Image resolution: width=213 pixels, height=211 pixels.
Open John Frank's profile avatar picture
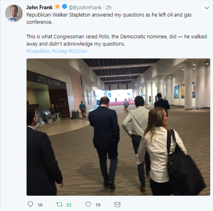(14, 13)
